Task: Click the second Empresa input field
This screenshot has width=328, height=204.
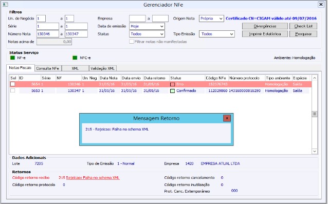Action: point(160,18)
